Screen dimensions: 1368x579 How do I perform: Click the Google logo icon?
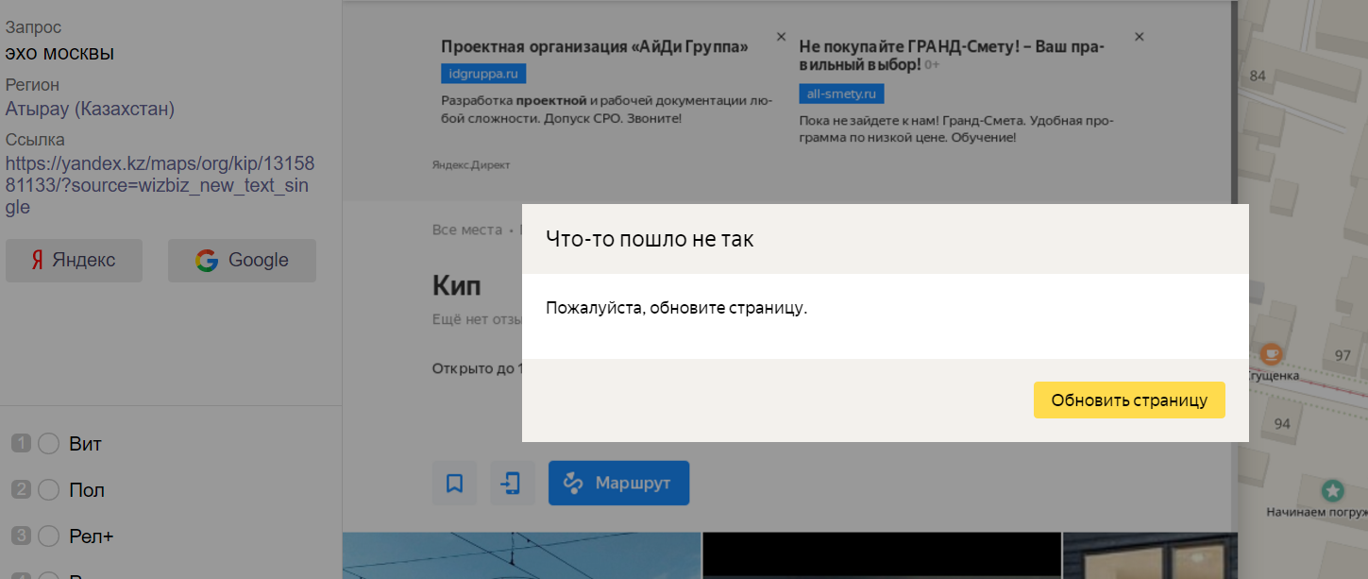pyautogui.click(x=207, y=261)
